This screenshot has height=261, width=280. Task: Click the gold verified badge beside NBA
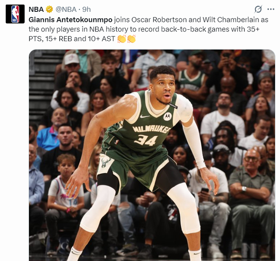pyautogui.click(x=49, y=9)
